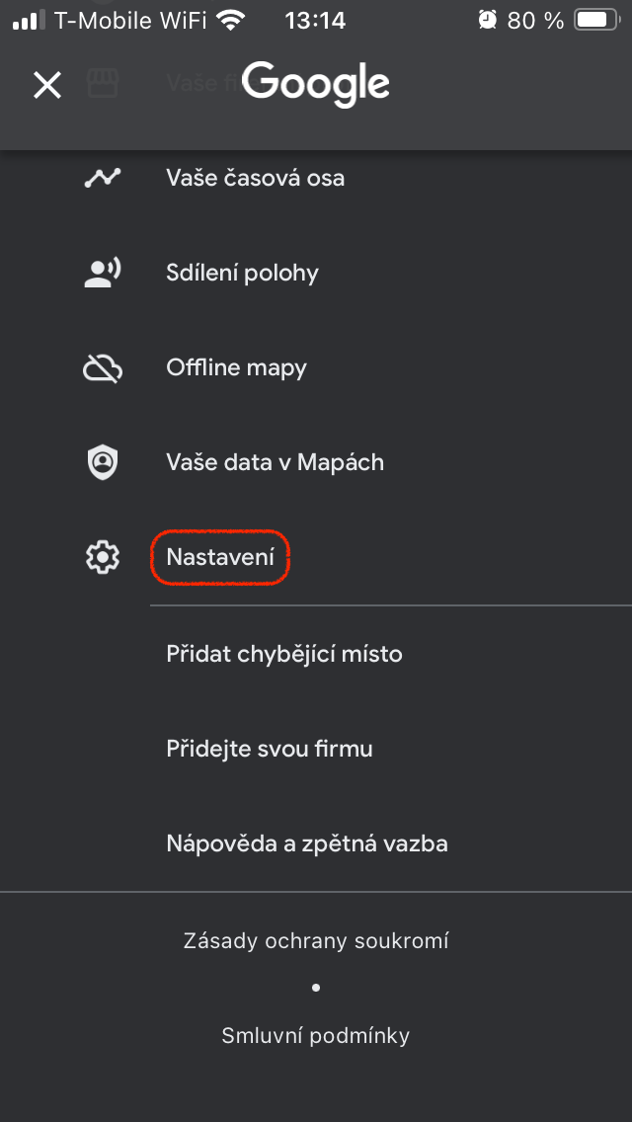Tap the timeline graph icon
This screenshot has height=1122, width=632.
[x=102, y=178]
